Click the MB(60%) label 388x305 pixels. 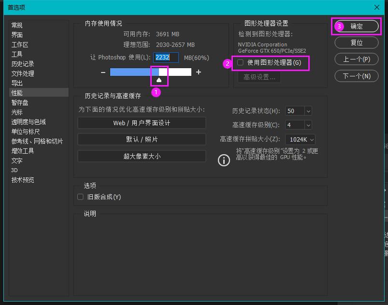click(197, 58)
